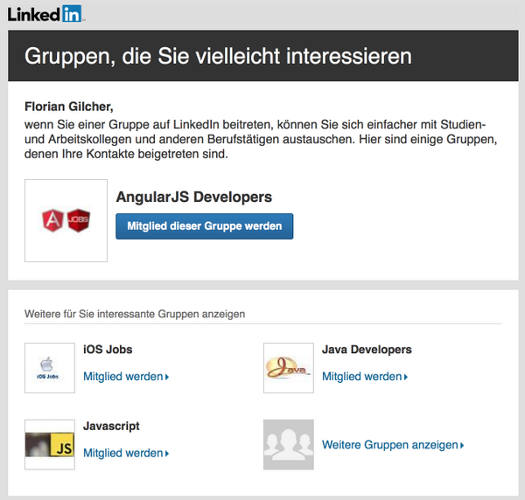Click the Weitere Gruppen anzeigen link
This screenshot has width=525, height=500.
pyautogui.click(x=393, y=445)
